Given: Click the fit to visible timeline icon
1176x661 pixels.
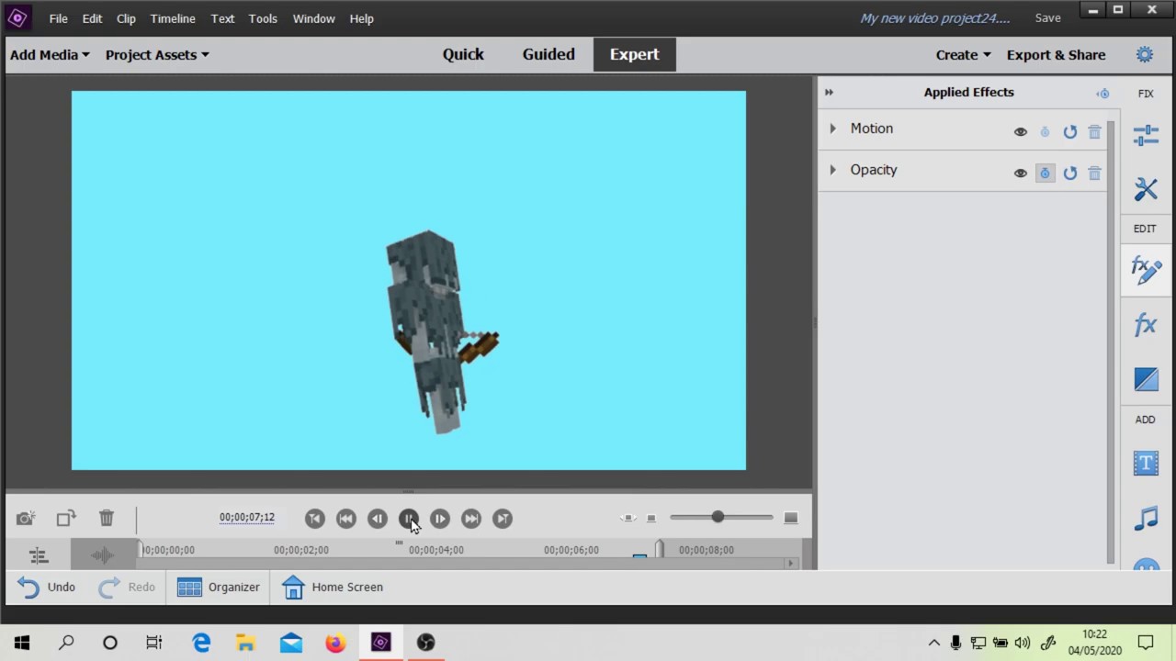Looking at the screenshot, I should [x=628, y=519].
